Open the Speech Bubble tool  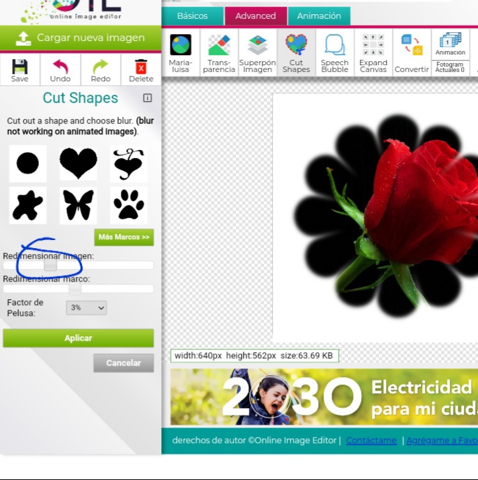tap(334, 52)
